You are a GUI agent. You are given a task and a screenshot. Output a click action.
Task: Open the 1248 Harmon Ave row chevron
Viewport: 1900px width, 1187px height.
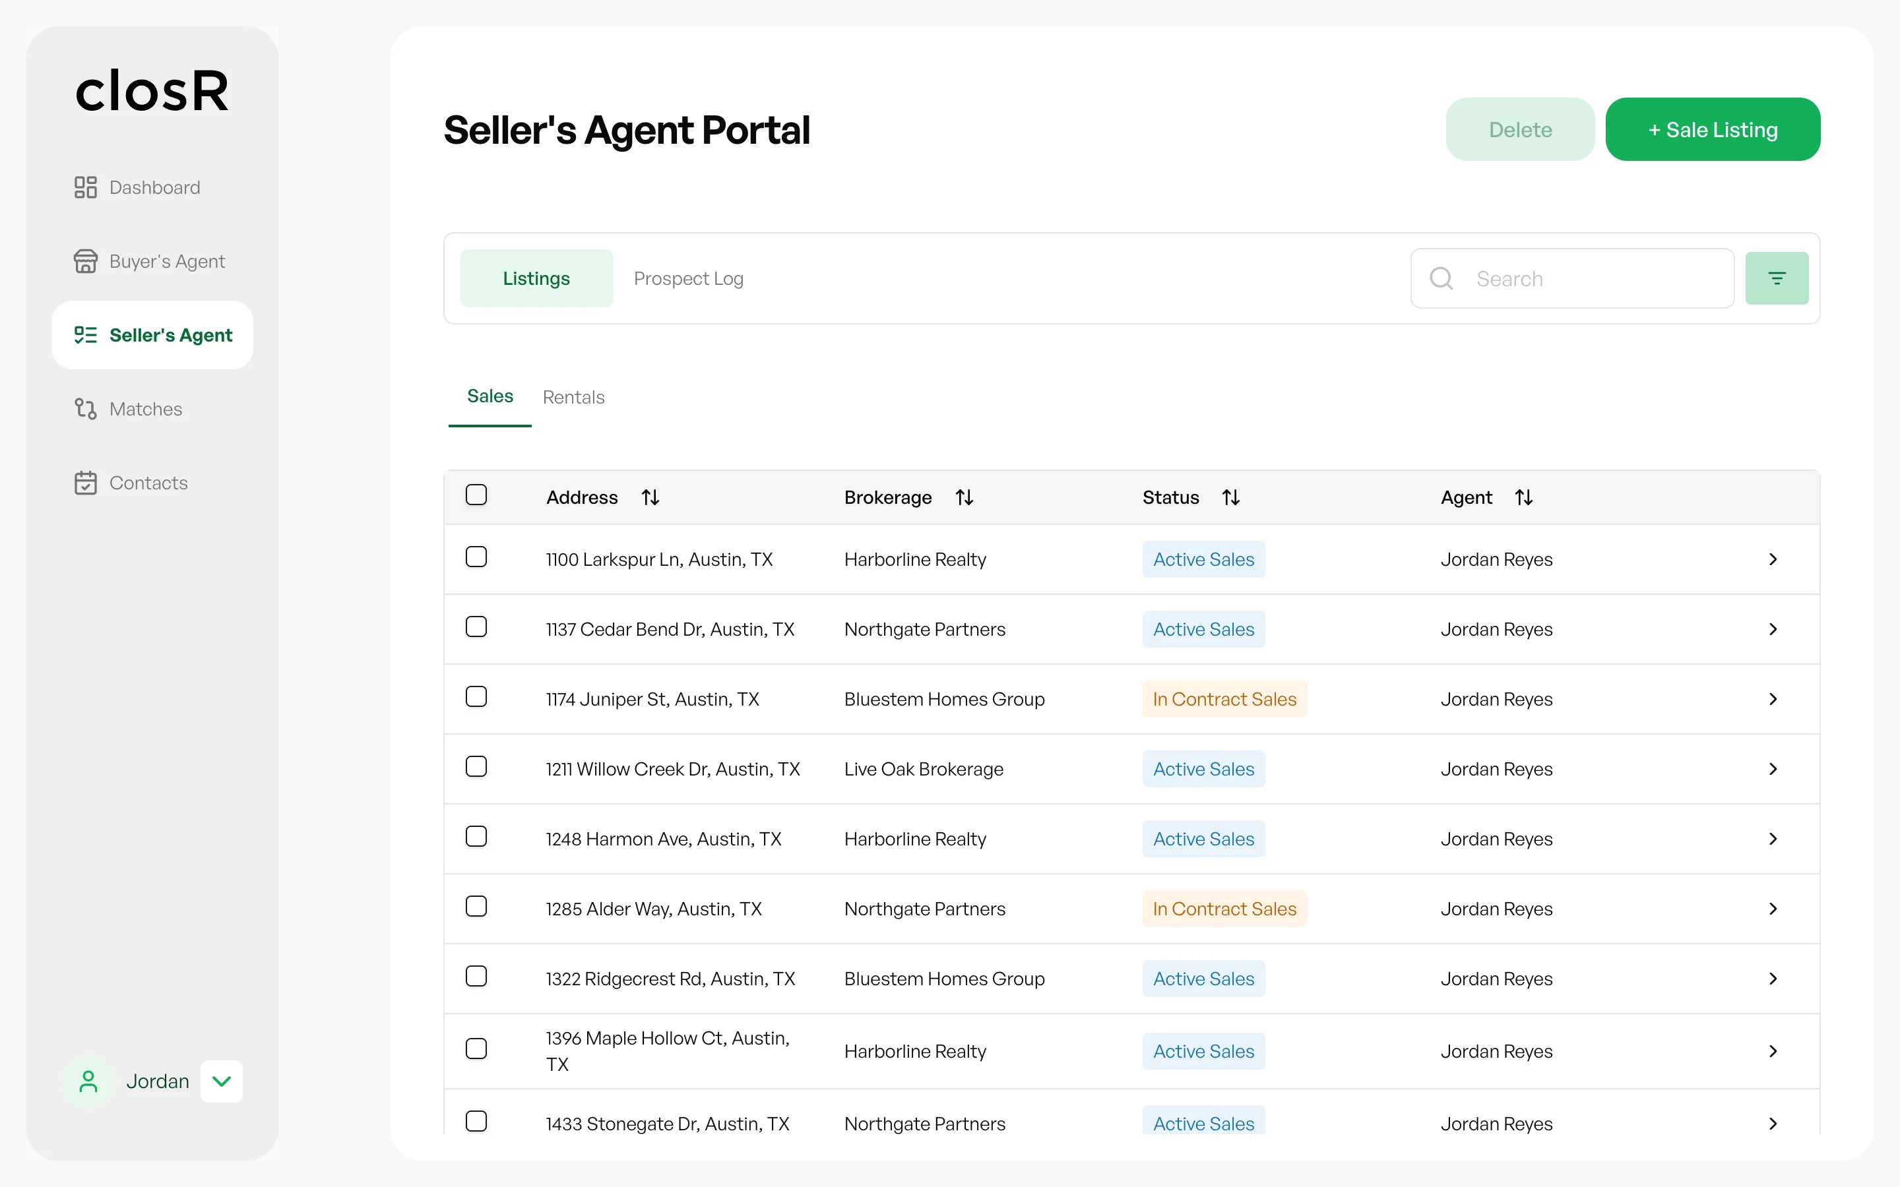(1772, 839)
